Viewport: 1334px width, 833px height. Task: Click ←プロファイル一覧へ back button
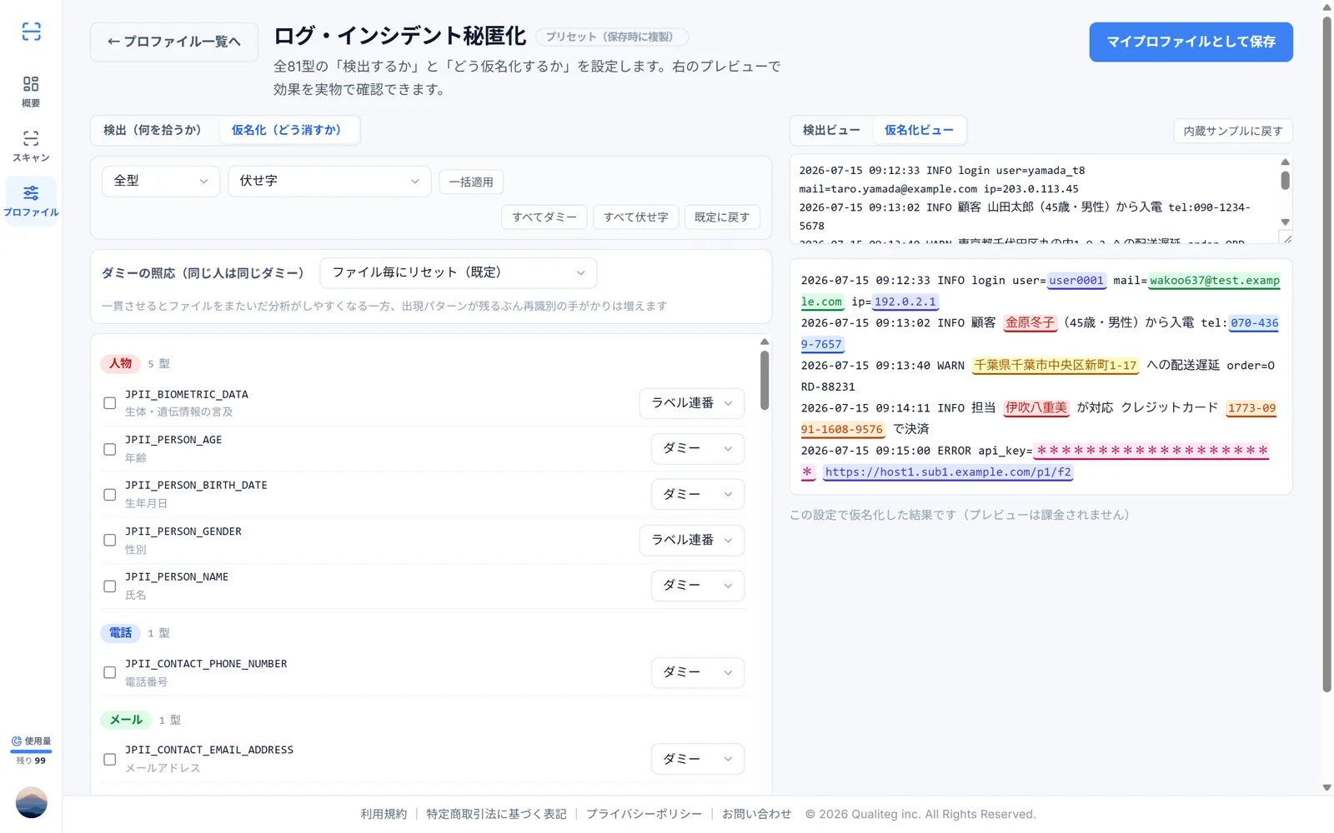pyautogui.click(x=174, y=42)
